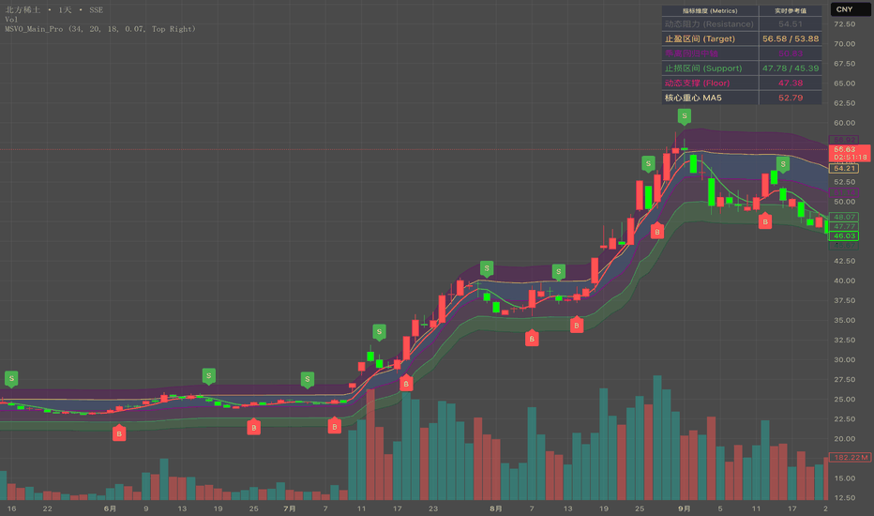Click the B buy marker in early June
This screenshot has width=874, height=516.
pos(119,433)
